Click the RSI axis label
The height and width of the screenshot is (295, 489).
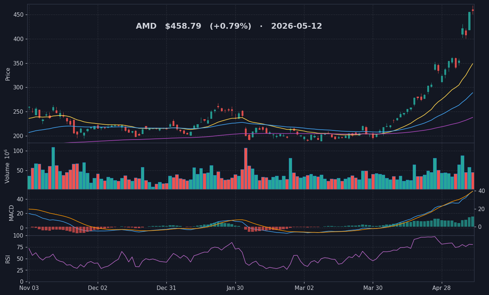click(x=8, y=259)
